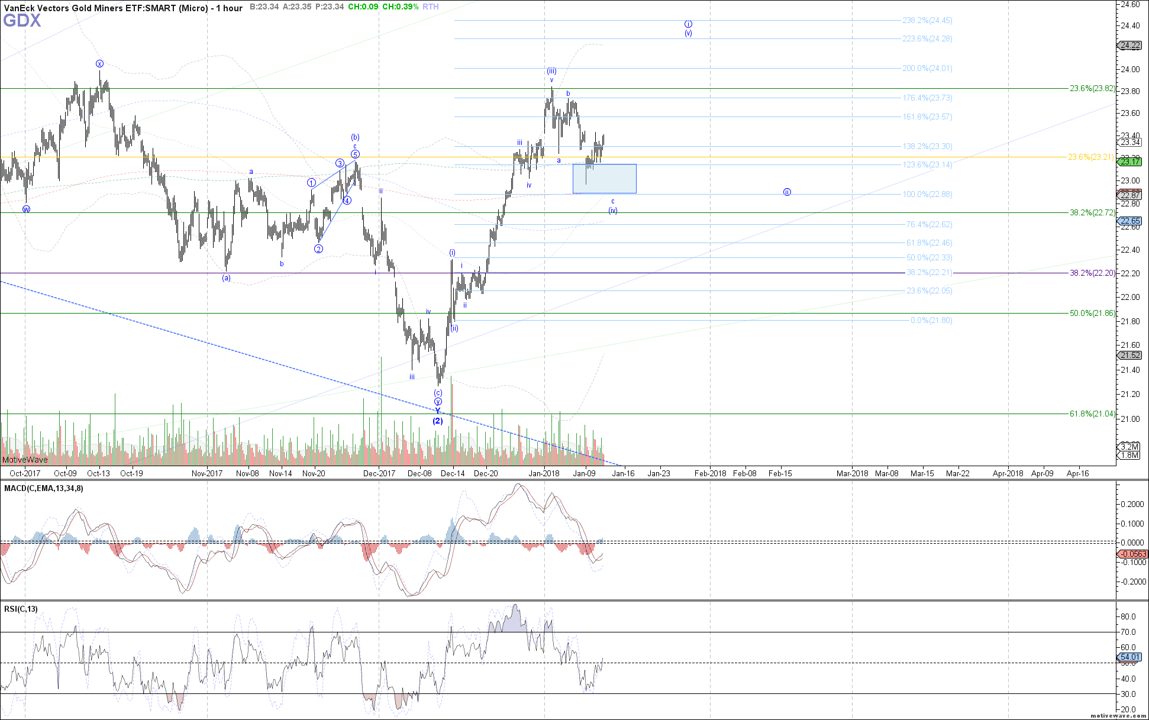
Task: Select the green 23.17 price tag
Action: (1130, 162)
